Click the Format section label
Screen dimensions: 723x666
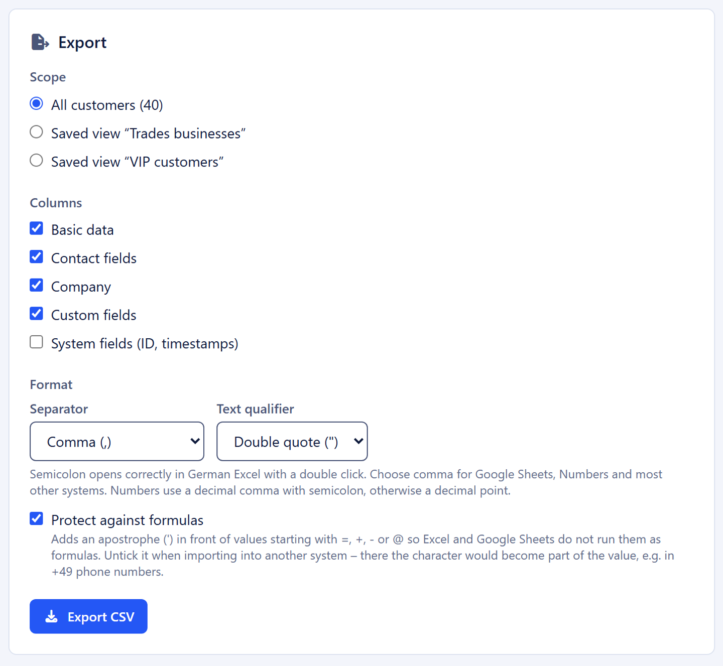point(51,384)
